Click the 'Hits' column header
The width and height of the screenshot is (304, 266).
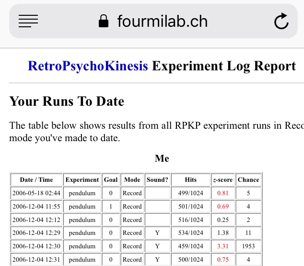point(191,180)
